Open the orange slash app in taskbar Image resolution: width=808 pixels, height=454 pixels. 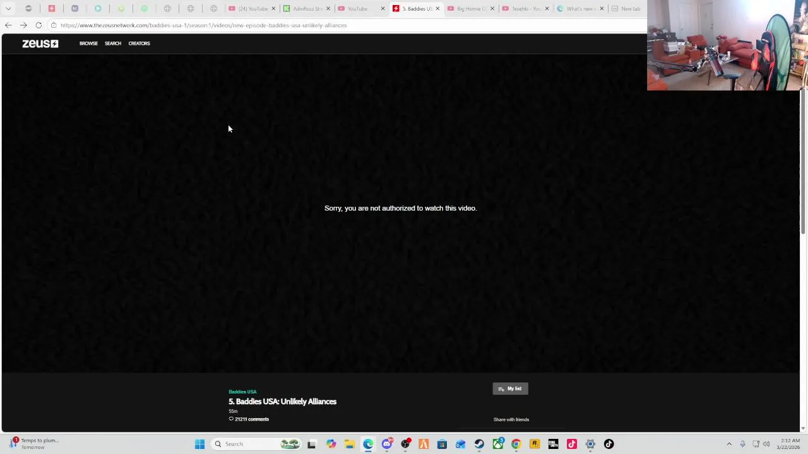pos(424,444)
